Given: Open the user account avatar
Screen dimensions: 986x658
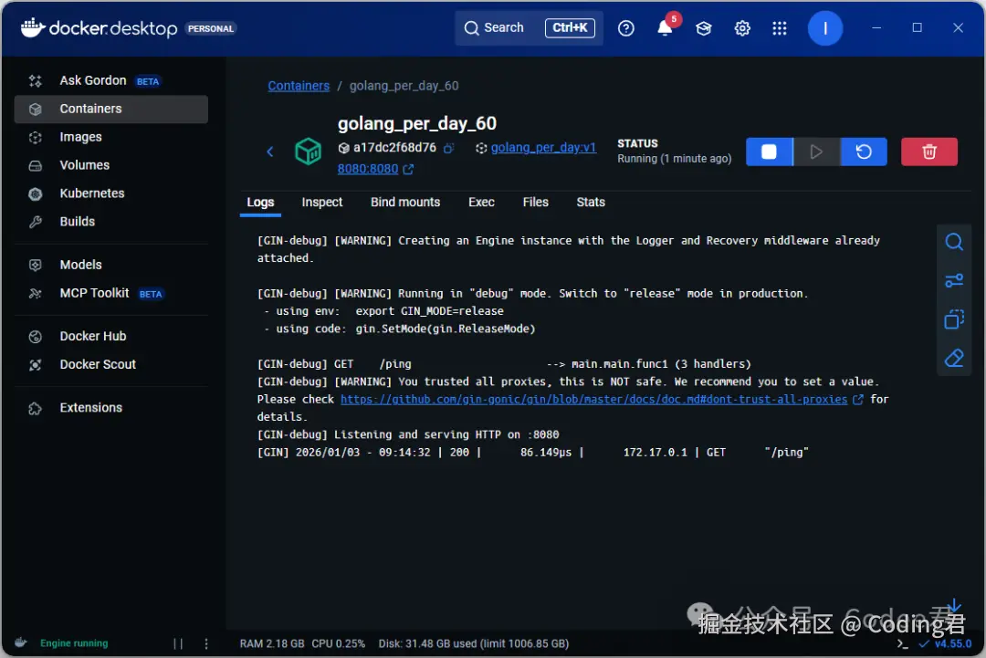Looking at the screenshot, I should [825, 28].
